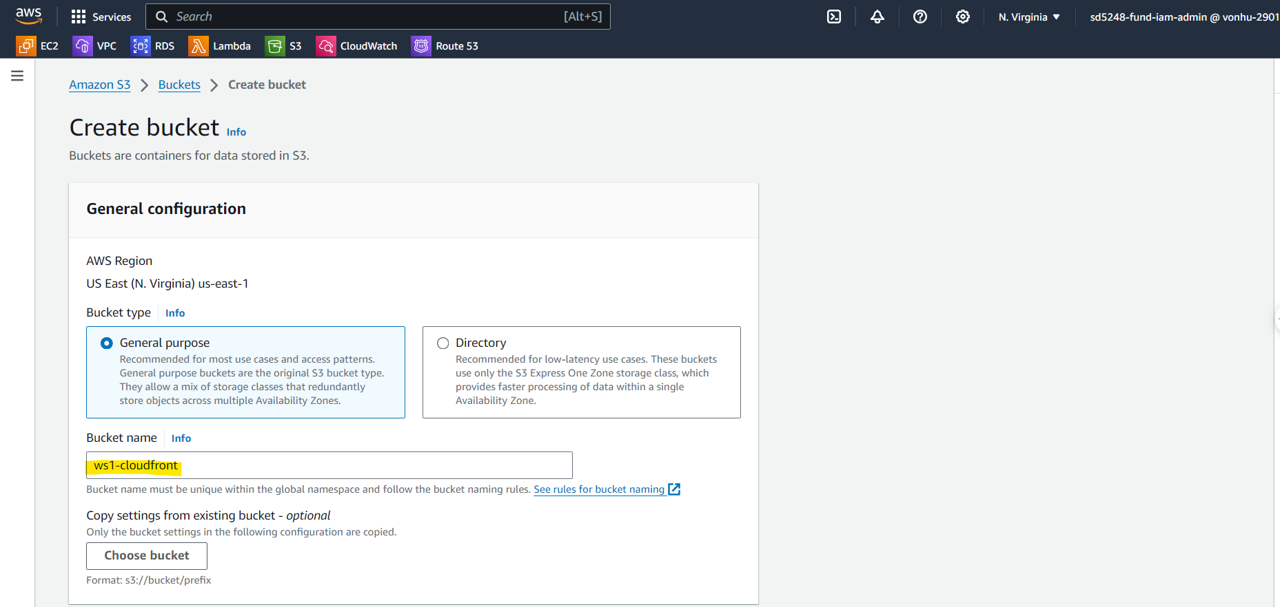Expand the account menu sd5248-fund-iam-admin
The height and width of the screenshot is (607, 1280).
click(x=1183, y=17)
